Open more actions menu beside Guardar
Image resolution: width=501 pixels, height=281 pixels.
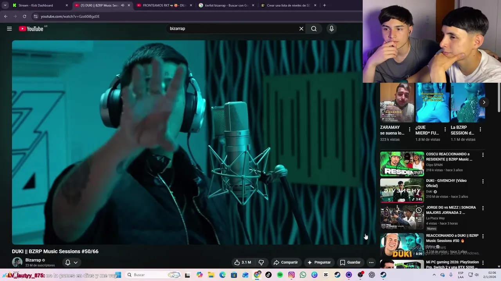pyautogui.click(x=371, y=262)
